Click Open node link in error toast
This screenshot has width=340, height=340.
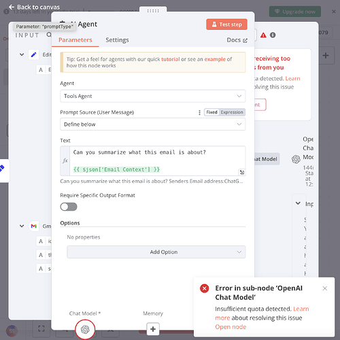pos(231,327)
